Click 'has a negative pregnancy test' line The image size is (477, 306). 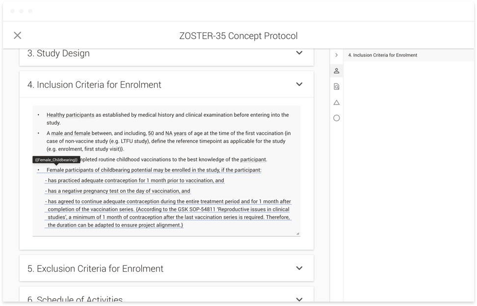tap(118, 191)
